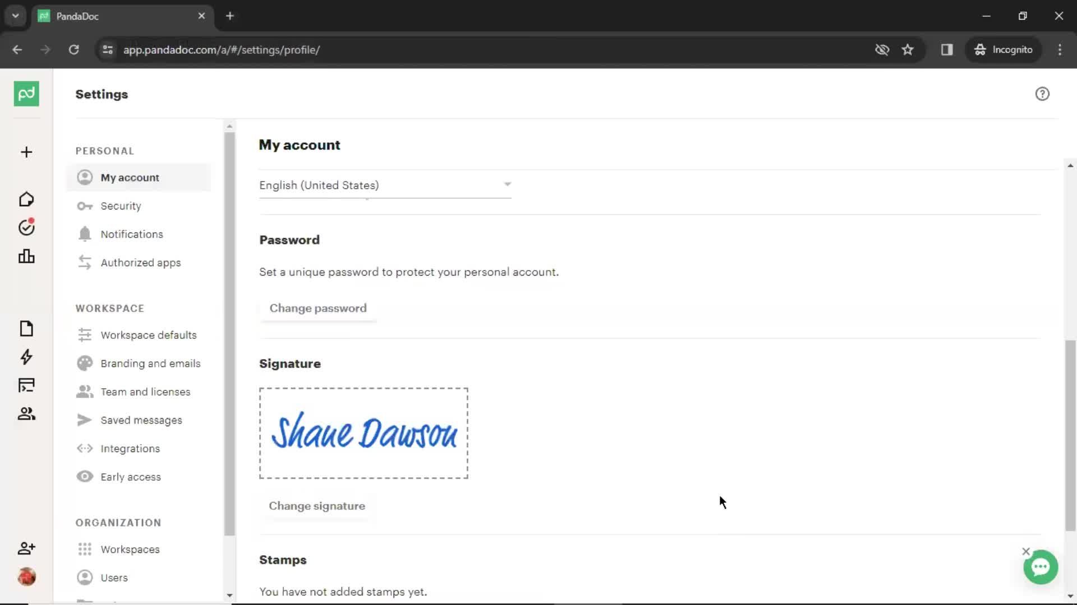Click the Help question mark icon
1077x605 pixels.
[x=1042, y=94]
